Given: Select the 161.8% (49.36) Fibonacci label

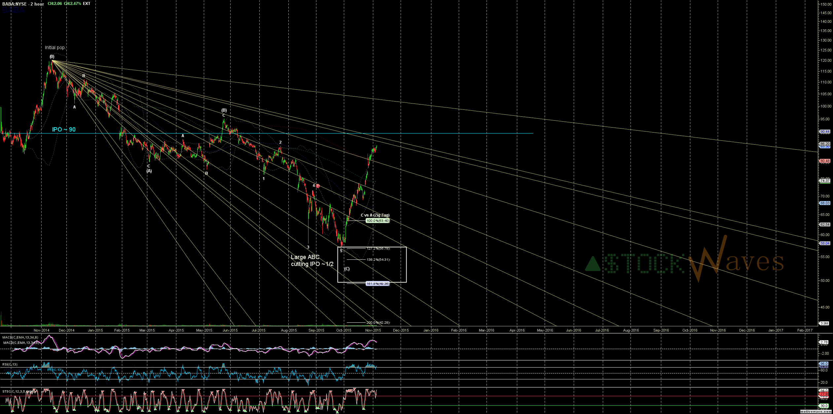Looking at the screenshot, I should tap(378, 284).
